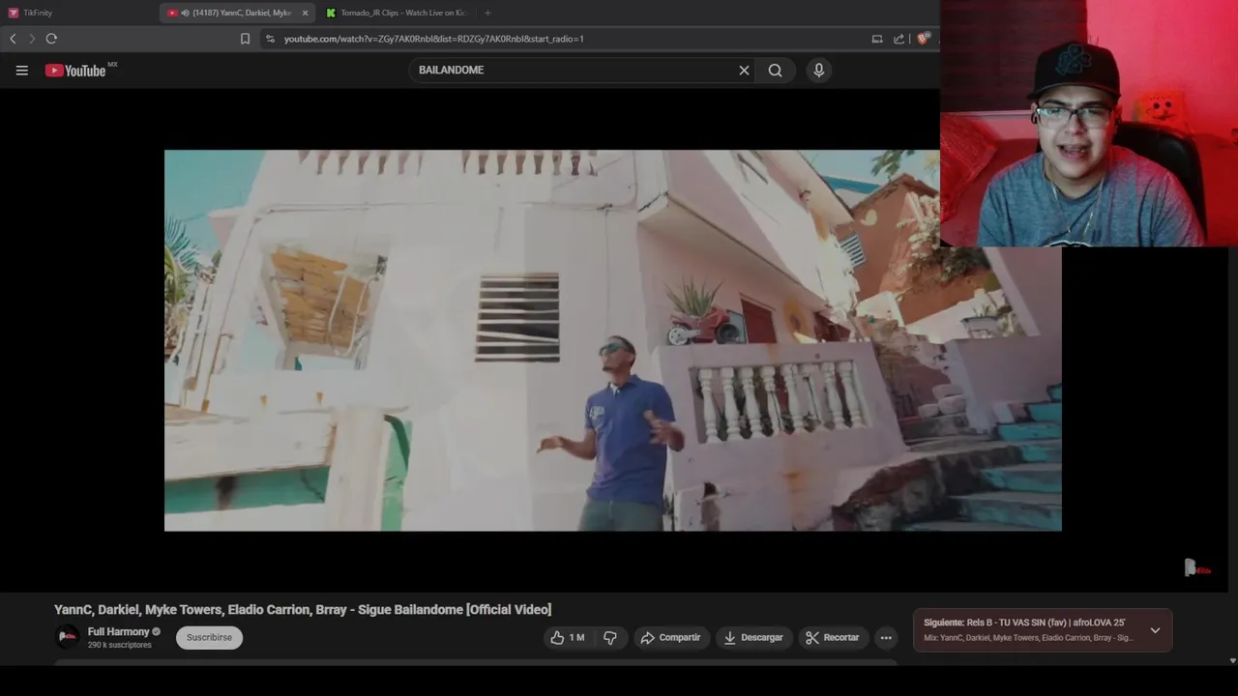1238x696 pixels.
Task: Open Full Harmony channel name link
Action: pos(118,631)
